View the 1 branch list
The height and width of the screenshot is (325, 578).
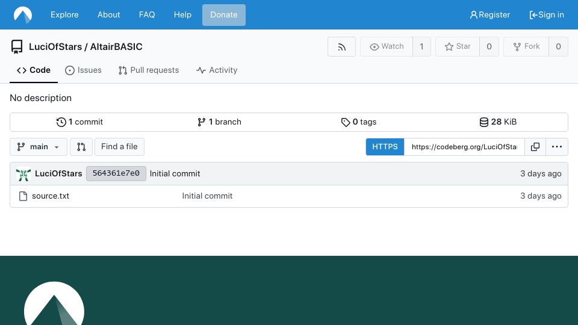(219, 122)
